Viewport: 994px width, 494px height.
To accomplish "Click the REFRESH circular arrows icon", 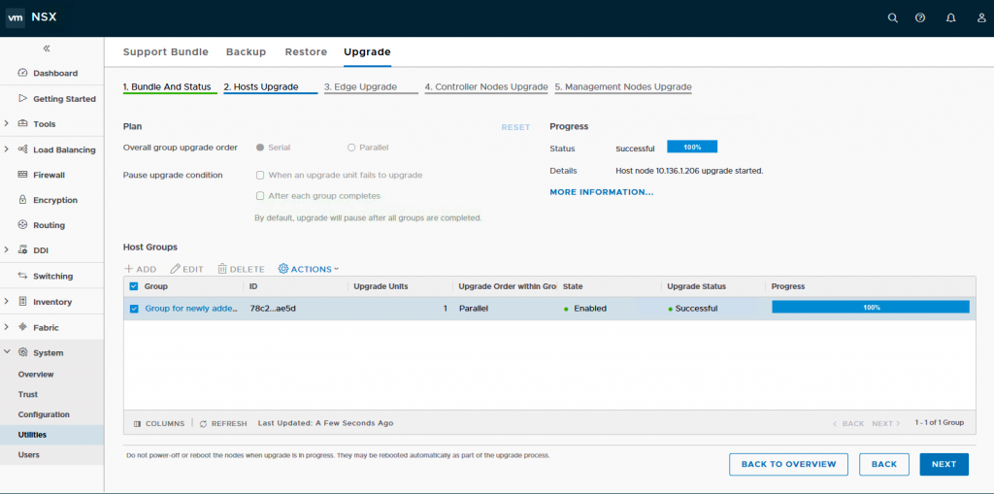I will 204,423.
